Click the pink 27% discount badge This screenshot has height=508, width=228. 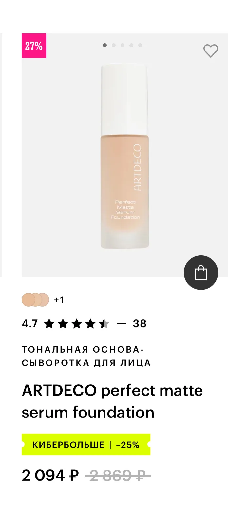coord(34,46)
